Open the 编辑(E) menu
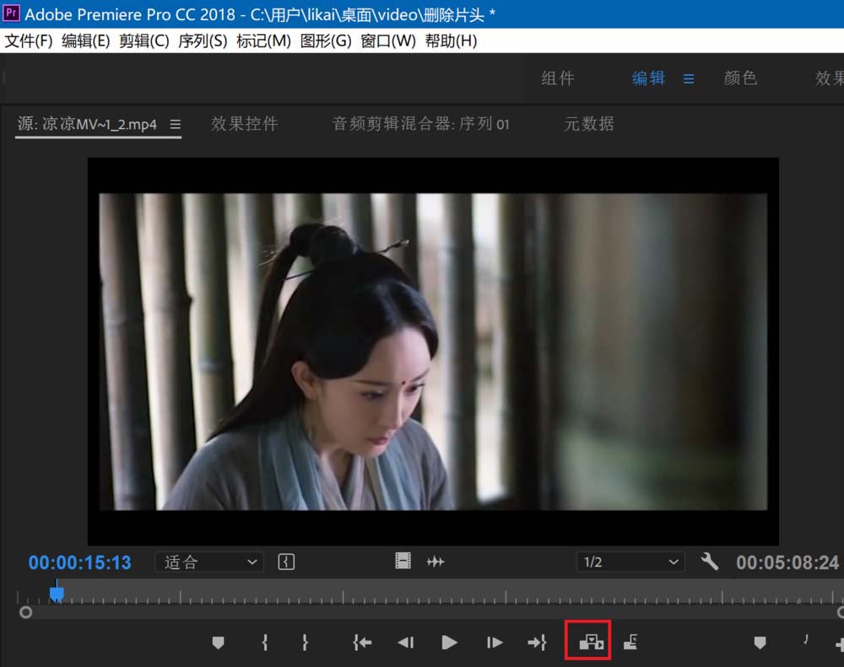 (85, 40)
